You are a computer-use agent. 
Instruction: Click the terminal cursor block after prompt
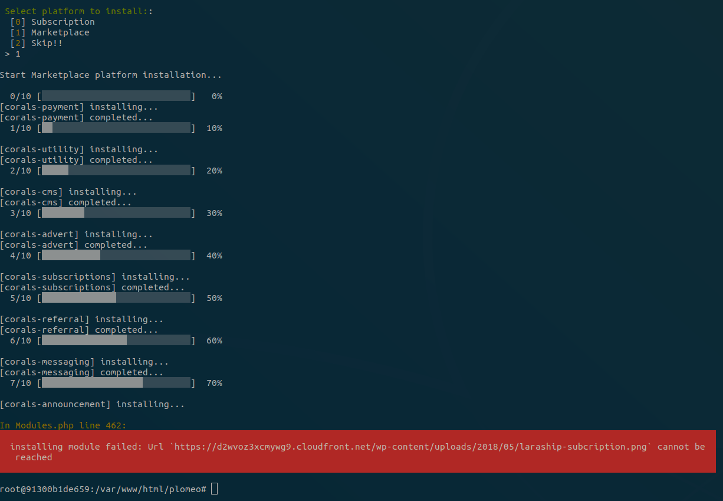(x=214, y=489)
